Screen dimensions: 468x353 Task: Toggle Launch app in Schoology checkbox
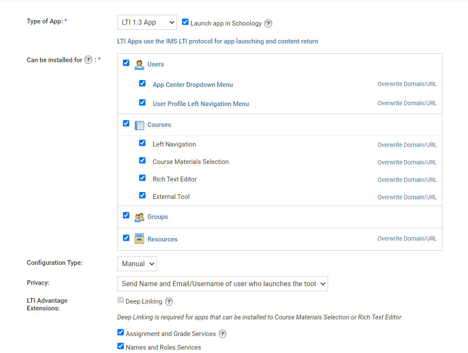click(185, 22)
